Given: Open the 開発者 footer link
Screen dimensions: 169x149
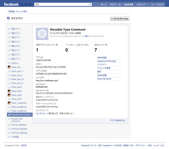Looking at the screenshot, I should [x=126, y=145].
